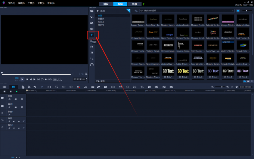The width and height of the screenshot is (254, 159).
Task: Switch to the 捕获 tab
Action: [106, 4]
